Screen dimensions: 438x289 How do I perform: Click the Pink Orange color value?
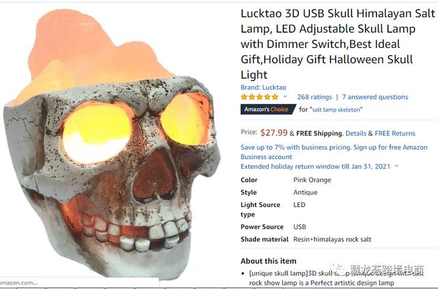312,180
